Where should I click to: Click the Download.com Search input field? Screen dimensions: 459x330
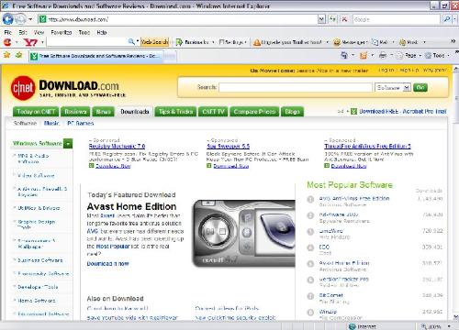click(x=296, y=87)
